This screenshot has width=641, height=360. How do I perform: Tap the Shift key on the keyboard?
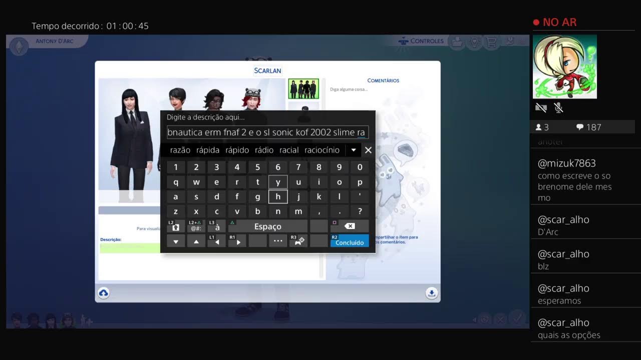[176, 226]
